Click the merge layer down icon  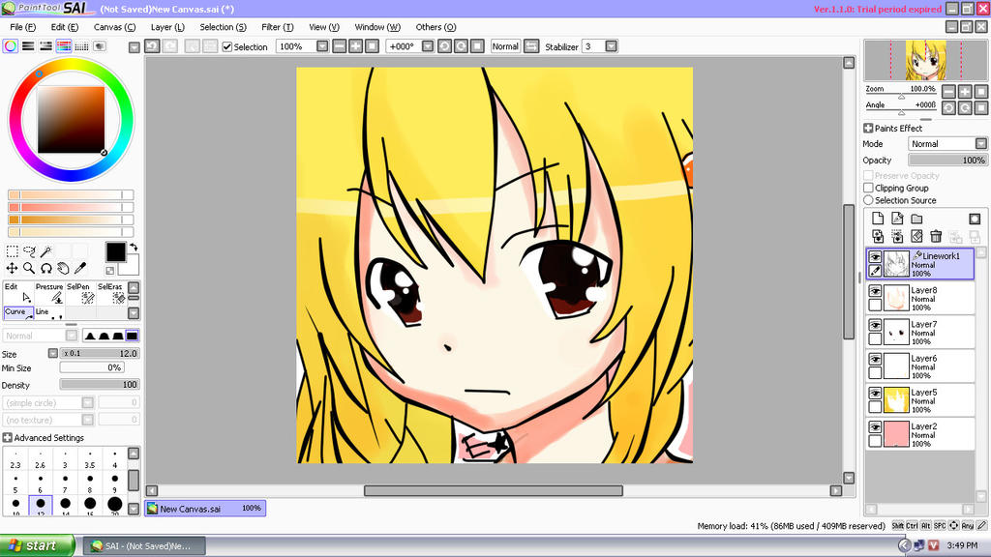897,236
